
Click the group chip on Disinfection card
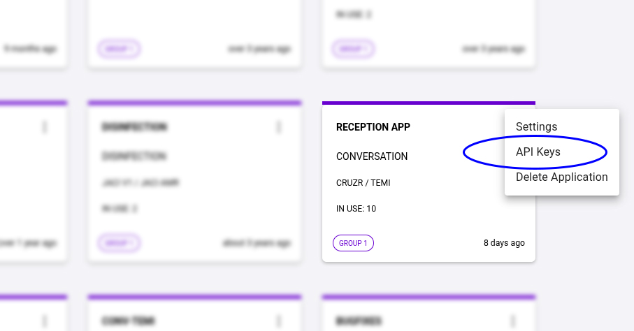pos(120,243)
